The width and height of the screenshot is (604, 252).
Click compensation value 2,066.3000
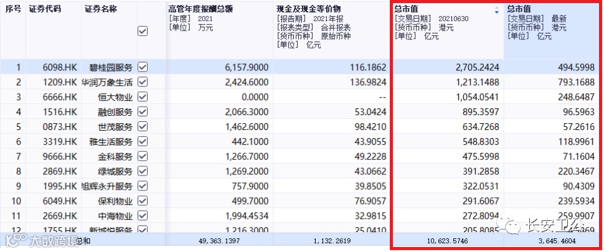click(x=246, y=113)
